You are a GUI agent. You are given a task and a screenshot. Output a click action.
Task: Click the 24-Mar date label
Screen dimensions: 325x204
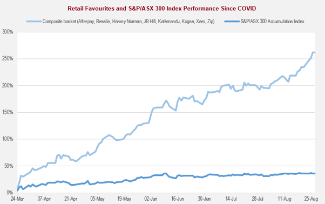17,199
